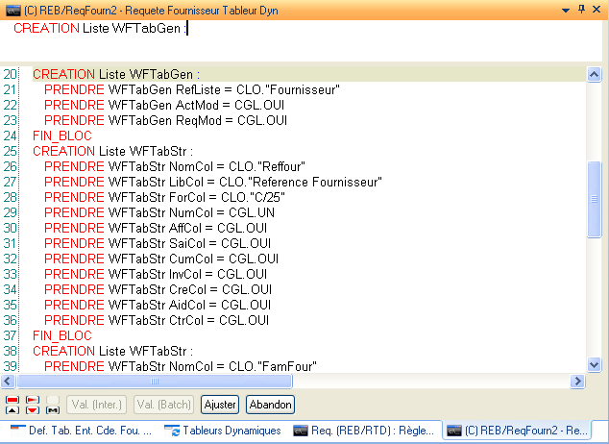Click the Tableurs Dynamiques tab icon

172,431
